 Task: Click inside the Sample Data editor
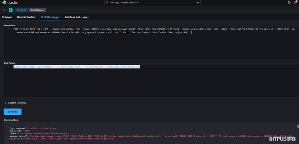[x=151, y=44]
